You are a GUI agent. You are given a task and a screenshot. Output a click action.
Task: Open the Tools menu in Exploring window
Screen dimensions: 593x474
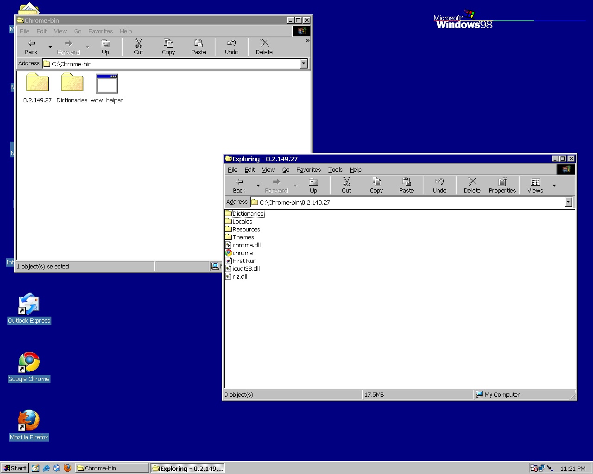pyautogui.click(x=335, y=170)
